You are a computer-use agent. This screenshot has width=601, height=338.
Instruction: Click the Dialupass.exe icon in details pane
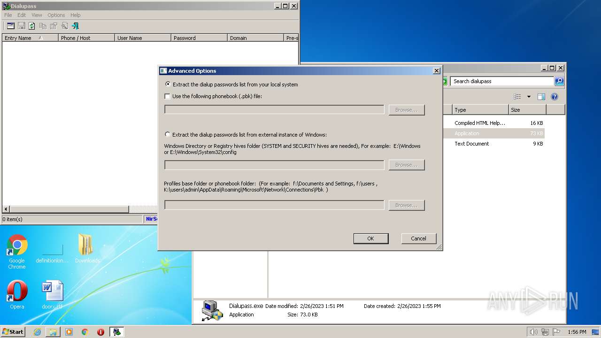(x=212, y=310)
